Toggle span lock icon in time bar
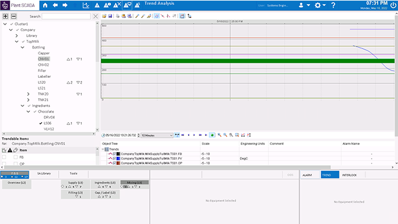 pyautogui.click(x=177, y=135)
